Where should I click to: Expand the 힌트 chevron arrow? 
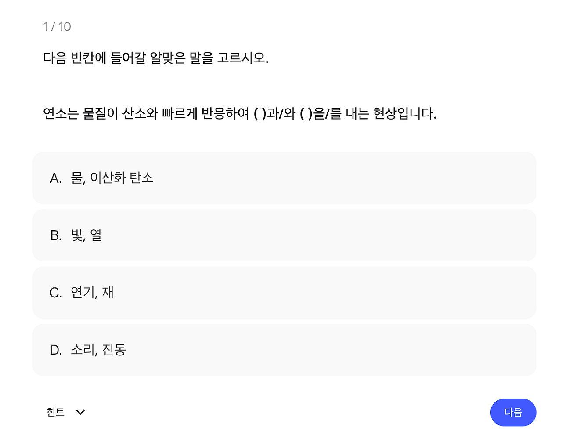tap(80, 412)
